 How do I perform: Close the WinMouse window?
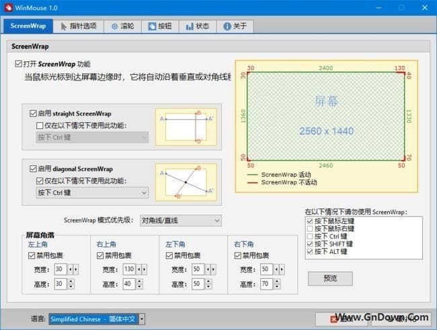[424, 7]
